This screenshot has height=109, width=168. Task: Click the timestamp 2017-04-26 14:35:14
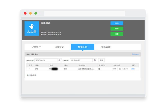point(120,69)
